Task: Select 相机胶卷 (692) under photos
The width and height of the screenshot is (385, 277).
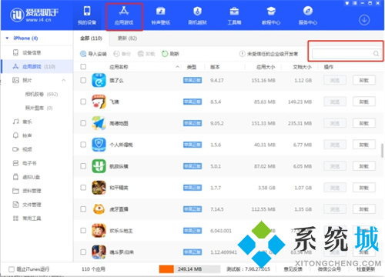Action: 42,94
